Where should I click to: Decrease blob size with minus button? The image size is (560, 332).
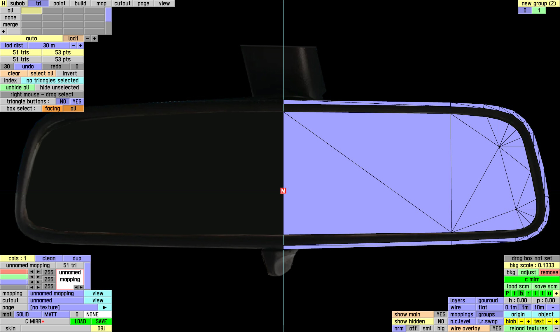point(521,321)
